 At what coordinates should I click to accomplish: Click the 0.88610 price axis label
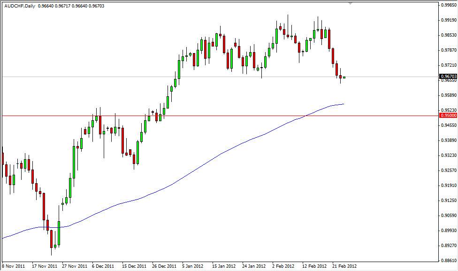click(448, 260)
